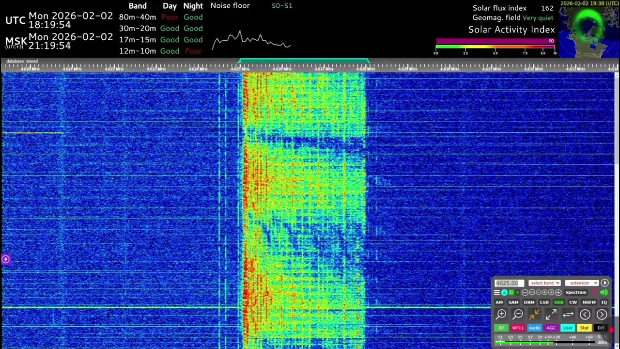Open the green RF tab
The height and width of the screenshot is (349, 620).
501,328
